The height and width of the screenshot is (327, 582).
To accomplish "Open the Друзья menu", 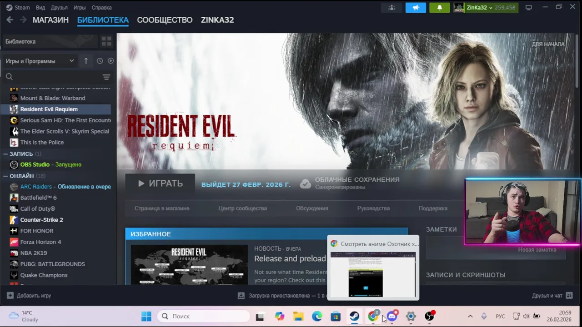I will tap(59, 8).
